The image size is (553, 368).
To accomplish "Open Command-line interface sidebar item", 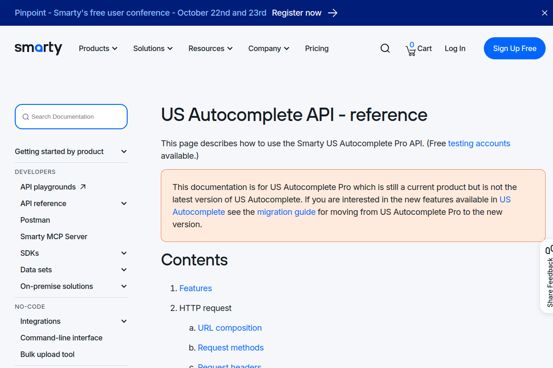I will click(61, 338).
